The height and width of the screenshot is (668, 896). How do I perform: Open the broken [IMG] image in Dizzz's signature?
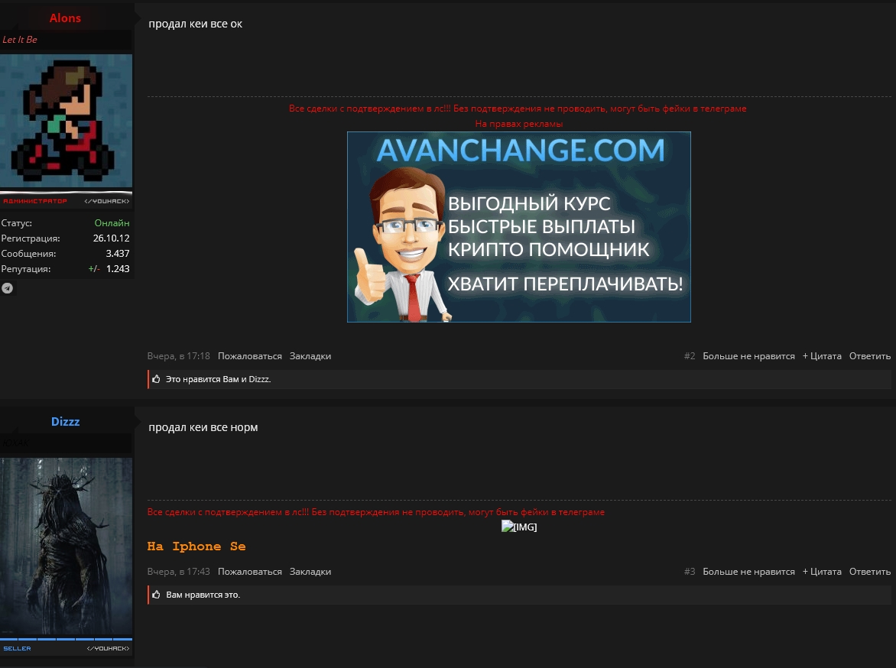coord(519,527)
